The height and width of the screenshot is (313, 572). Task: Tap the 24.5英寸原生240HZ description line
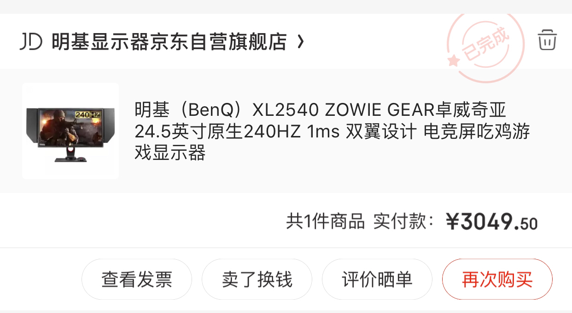pyautogui.click(x=332, y=131)
